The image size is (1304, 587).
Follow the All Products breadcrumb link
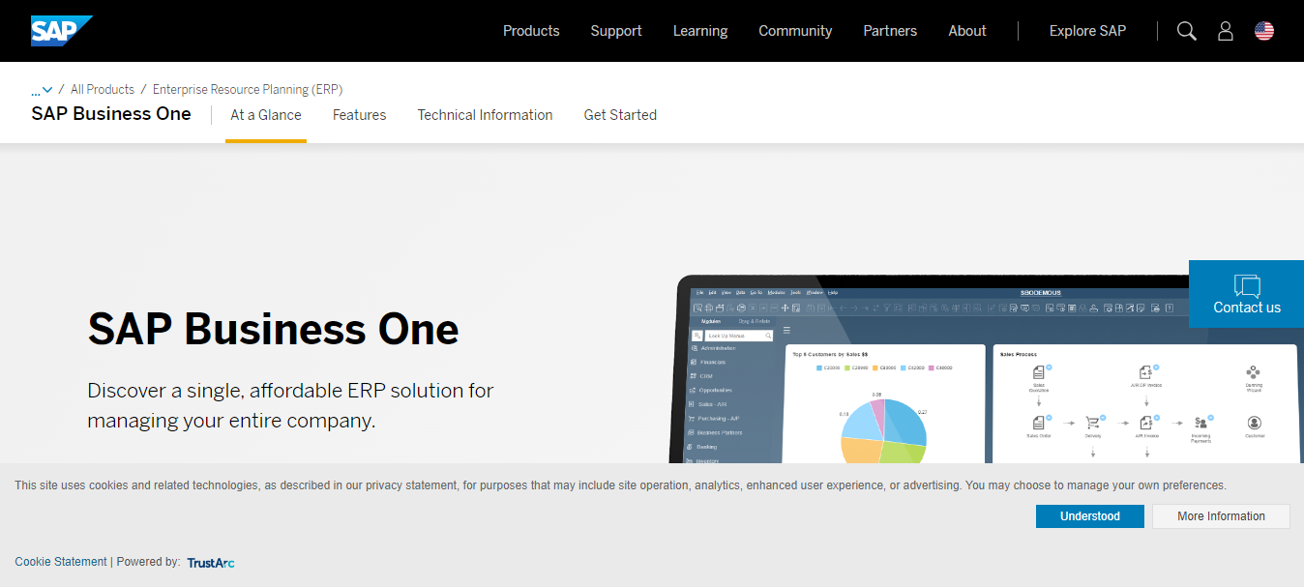[x=103, y=90]
